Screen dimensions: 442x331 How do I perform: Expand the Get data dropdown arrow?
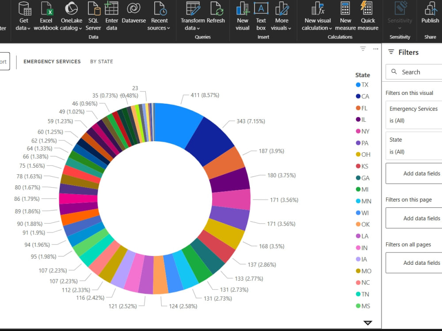coord(29,28)
